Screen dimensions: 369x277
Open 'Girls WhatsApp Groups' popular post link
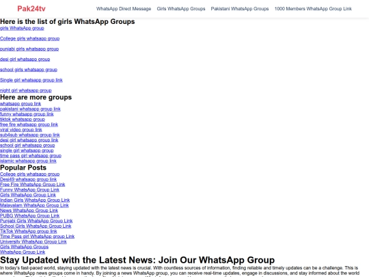(x=24, y=247)
